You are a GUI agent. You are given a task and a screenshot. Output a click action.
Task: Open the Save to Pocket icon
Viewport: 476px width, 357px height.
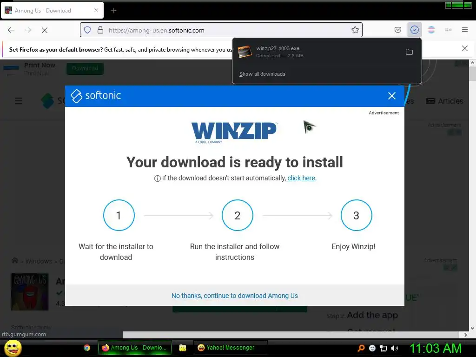[398, 30]
